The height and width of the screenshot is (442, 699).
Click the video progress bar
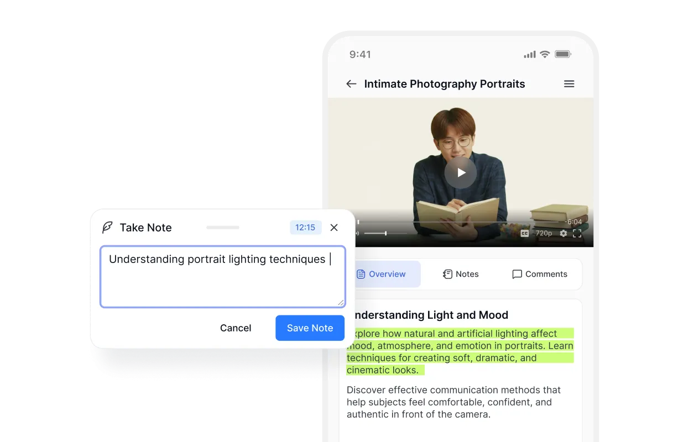tap(459, 222)
